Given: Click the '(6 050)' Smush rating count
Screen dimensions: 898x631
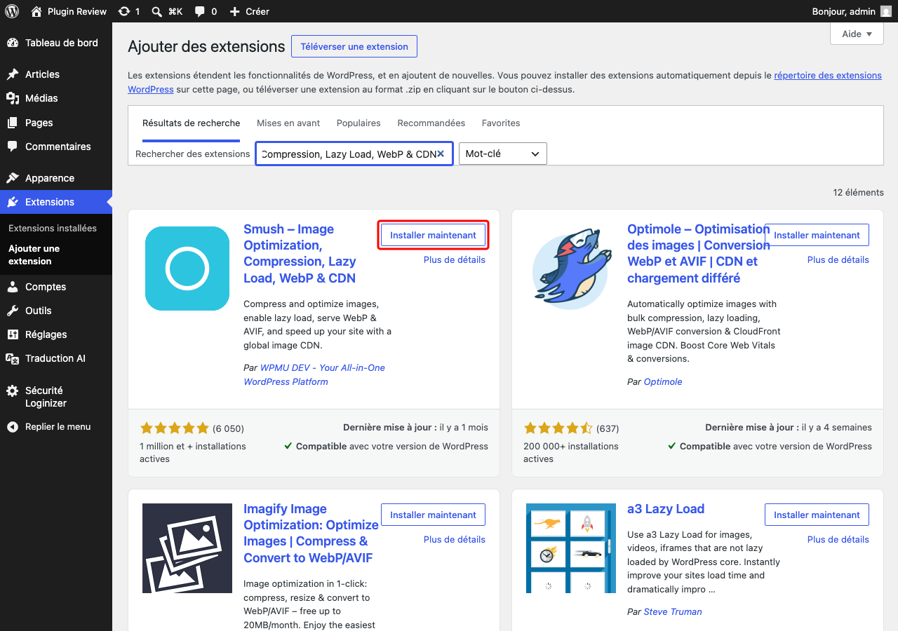Looking at the screenshot, I should click(x=228, y=428).
